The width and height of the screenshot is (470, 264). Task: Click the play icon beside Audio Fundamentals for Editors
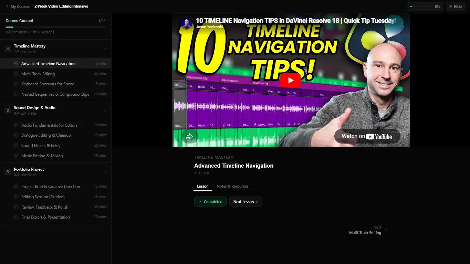point(16,125)
